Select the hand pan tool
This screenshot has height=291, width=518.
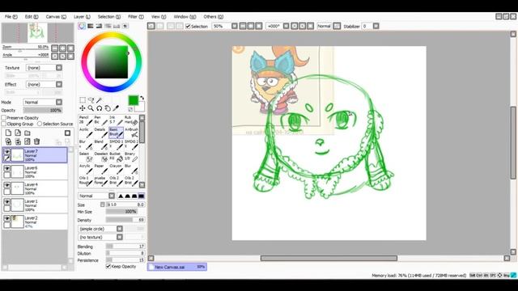point(108,108)
